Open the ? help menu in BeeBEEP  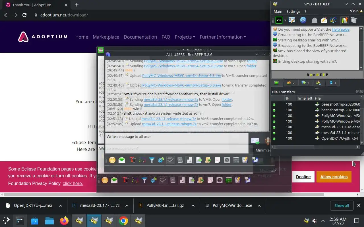coord(305,11)
